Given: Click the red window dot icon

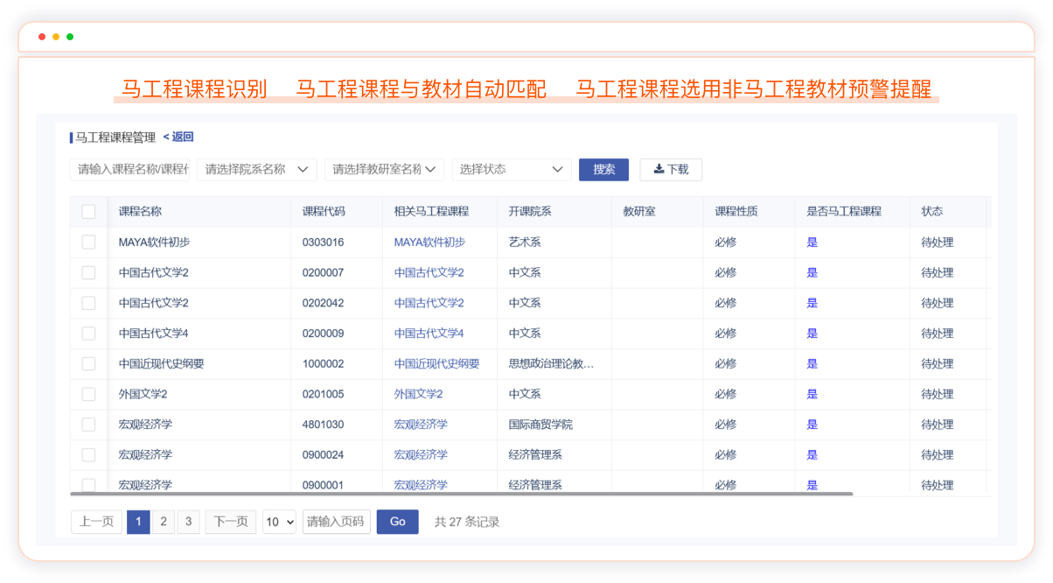Looking at the screenshot, I should pos(42,37).
